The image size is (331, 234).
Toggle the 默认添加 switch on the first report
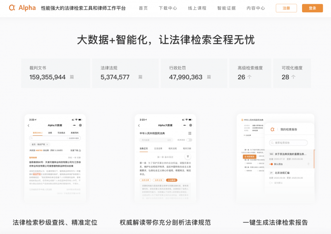271,164
